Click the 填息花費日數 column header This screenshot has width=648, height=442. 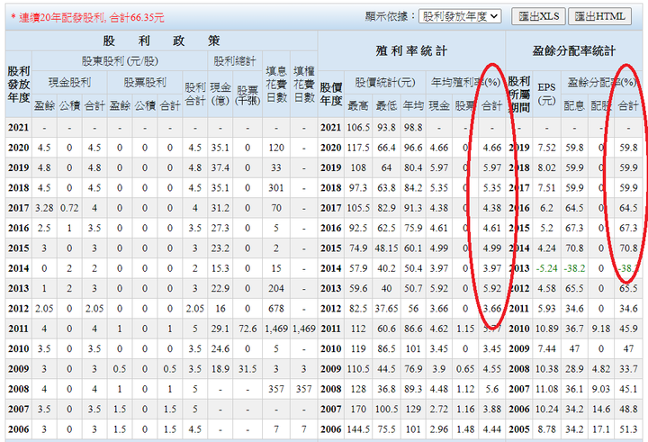276,84
